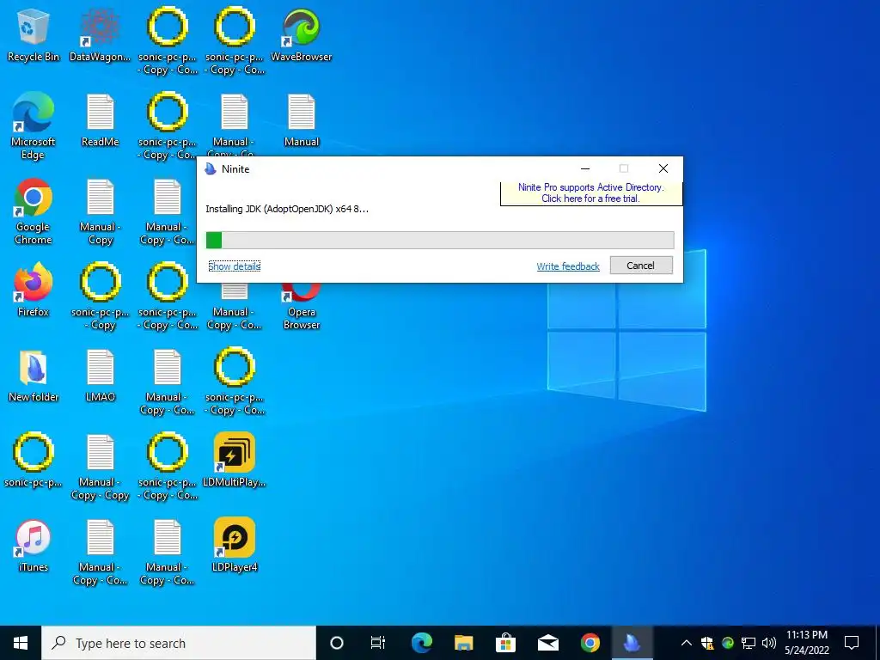The height and width of the screenshot is (660, 880).
Task: Open the notification center
Action: [852, 643]
